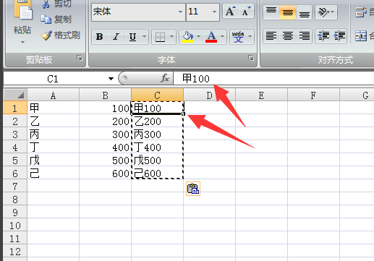Screen dimensions: 374x261
Task: Select row 12 header
Action: (15, 252)
